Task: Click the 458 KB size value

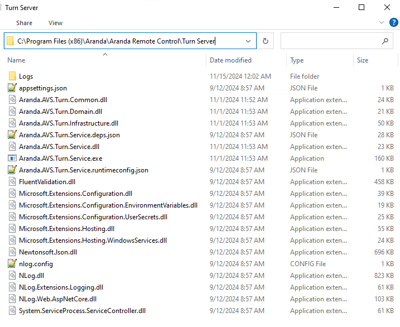Action: (384, 182)
